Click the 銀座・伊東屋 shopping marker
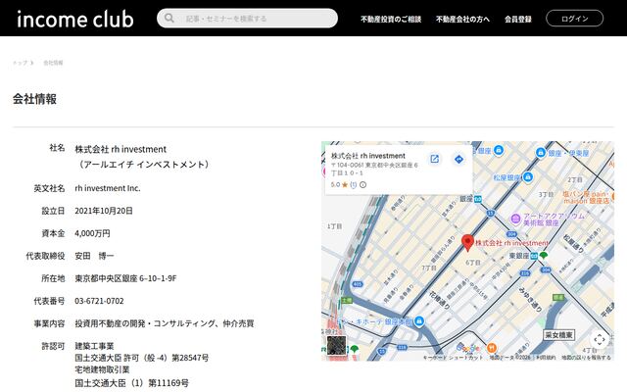The height and width of the screenshot is (392, 627). coord(540,153)
